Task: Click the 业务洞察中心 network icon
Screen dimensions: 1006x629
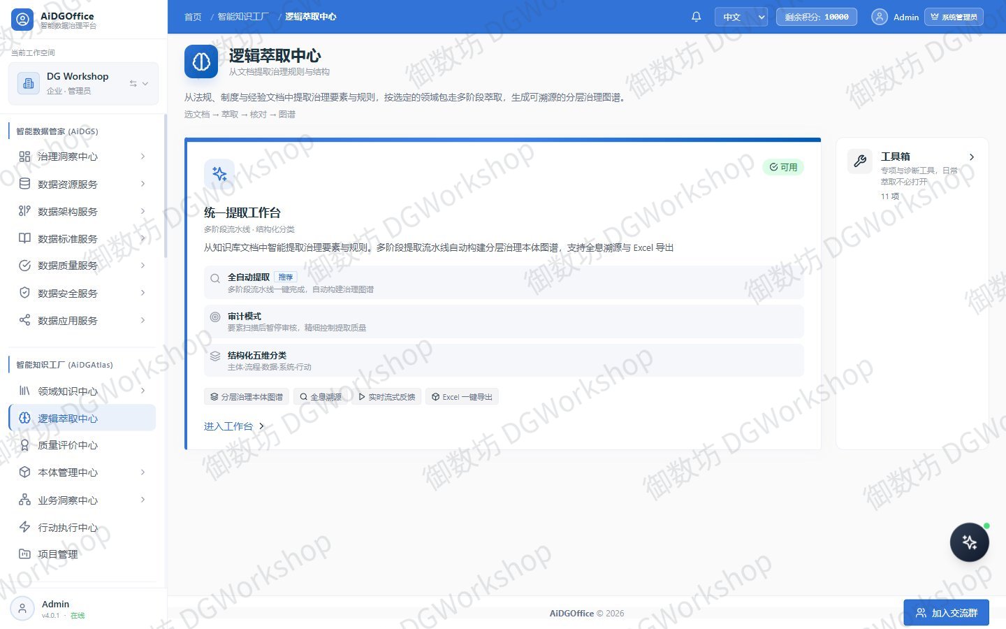Action: (24, 500)
